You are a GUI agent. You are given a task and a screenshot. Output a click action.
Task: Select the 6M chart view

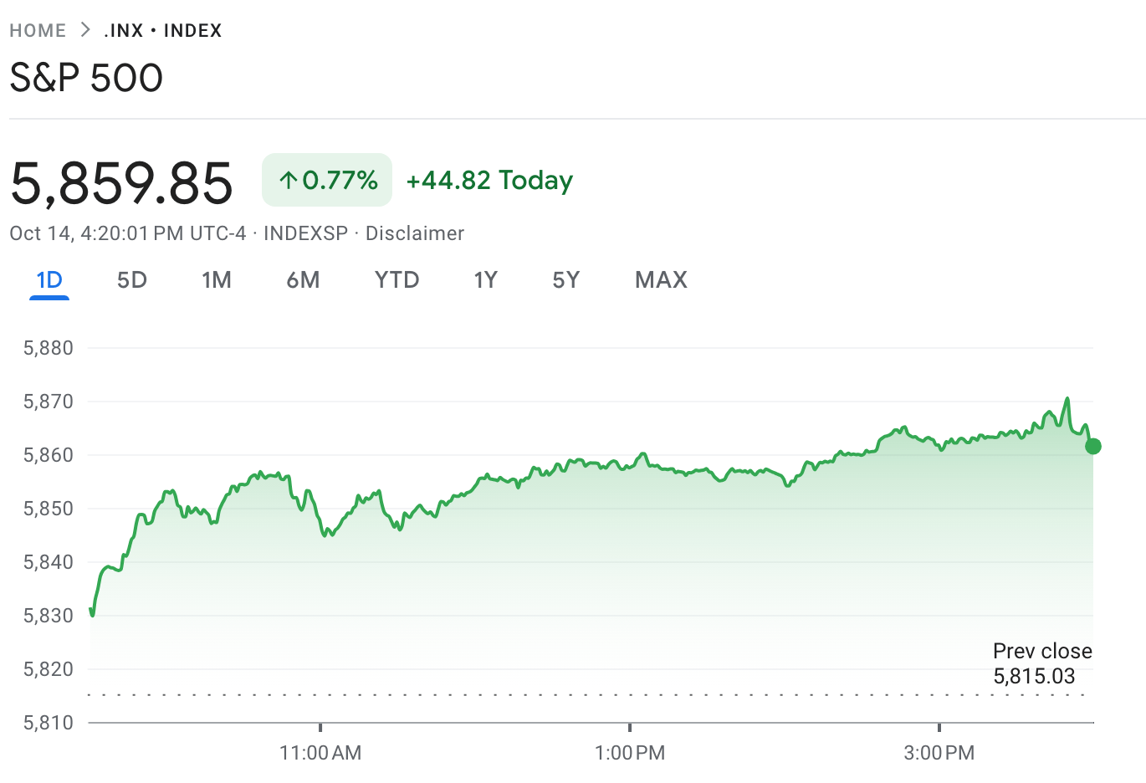tap(304, 280)
